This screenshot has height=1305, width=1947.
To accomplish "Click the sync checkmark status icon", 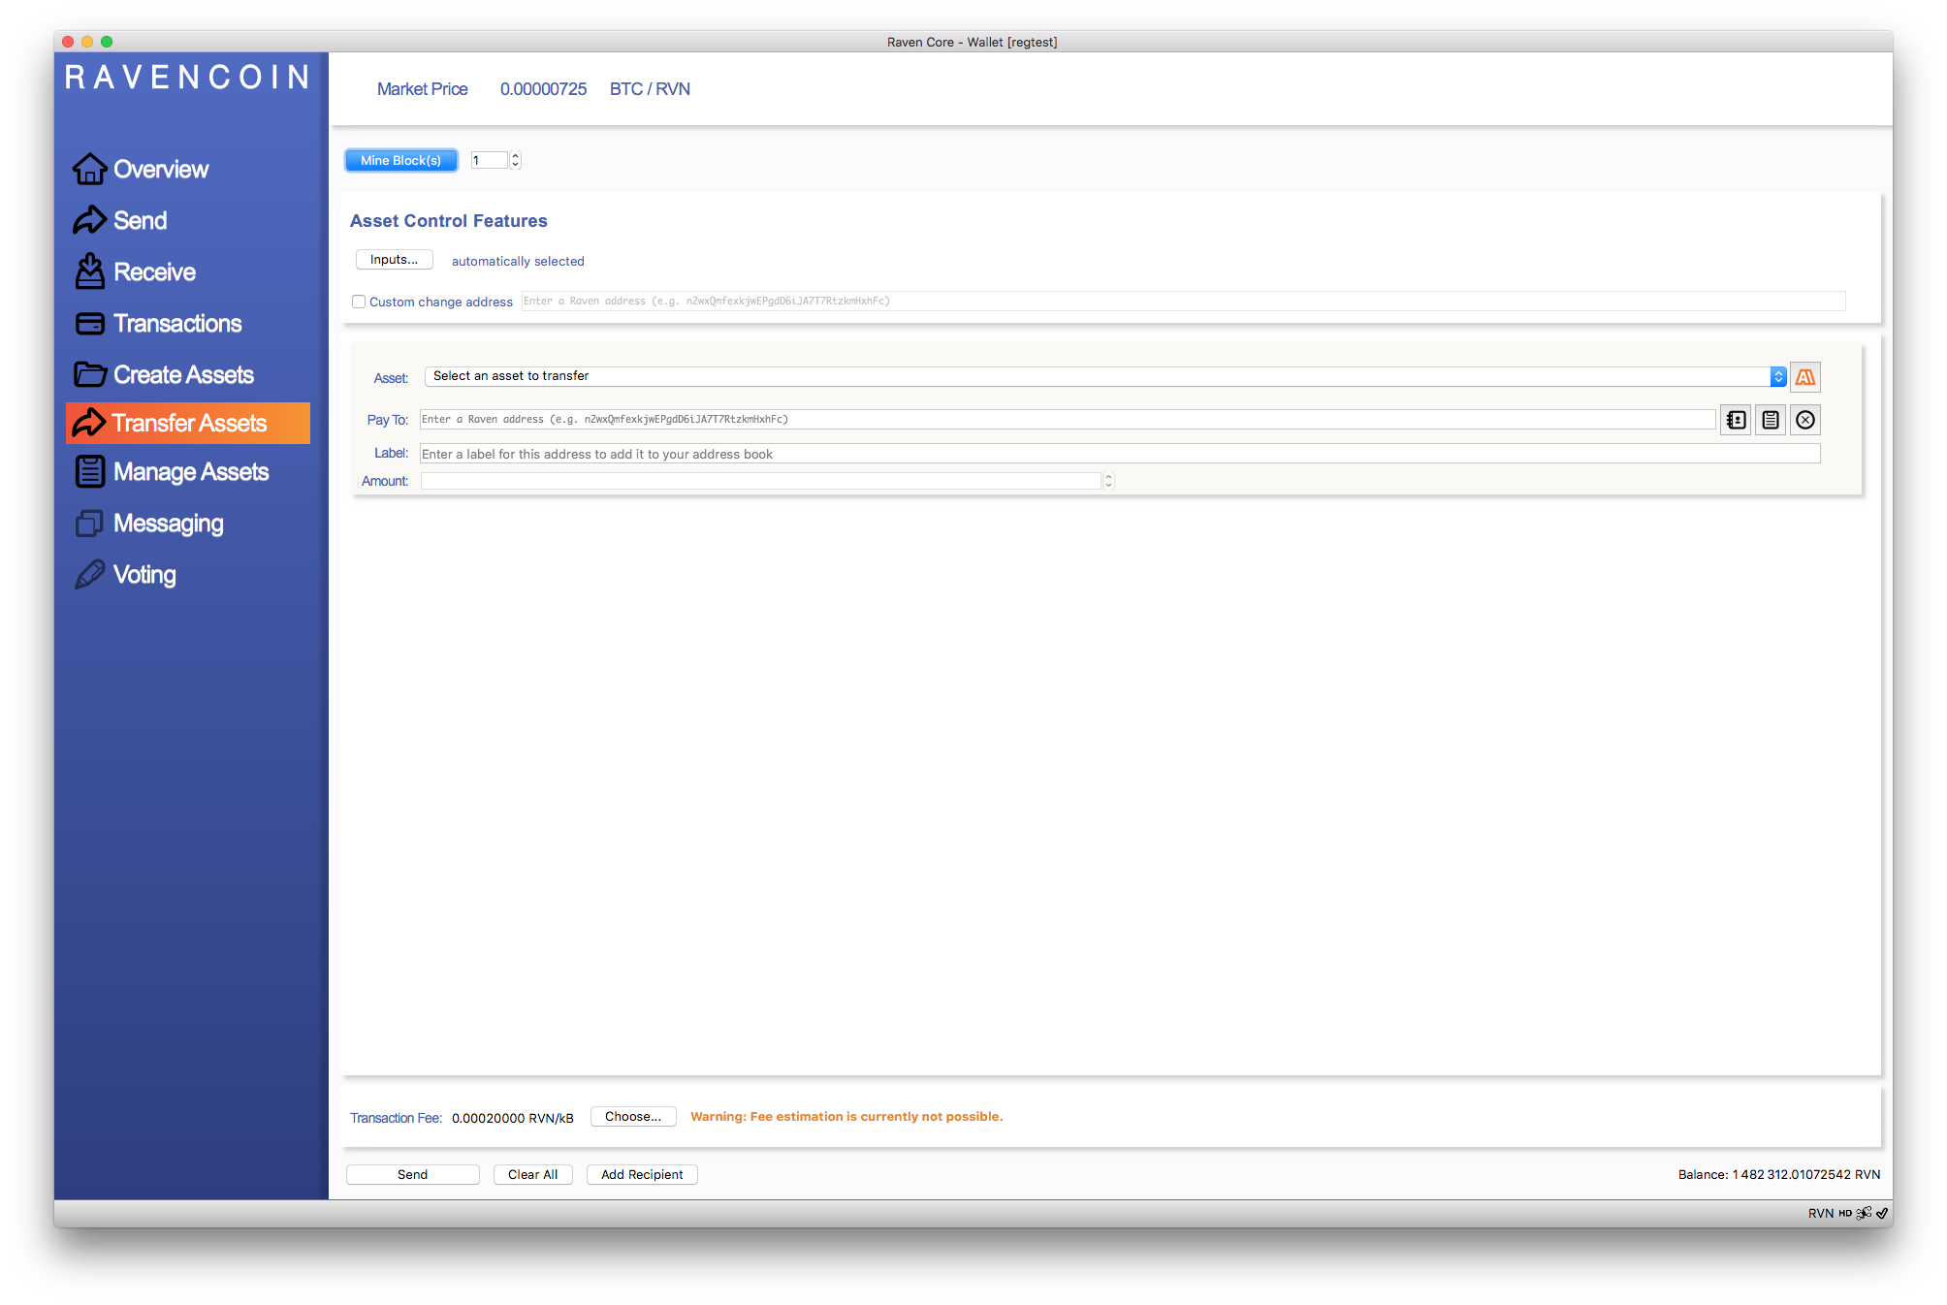I will 1882,1213.
